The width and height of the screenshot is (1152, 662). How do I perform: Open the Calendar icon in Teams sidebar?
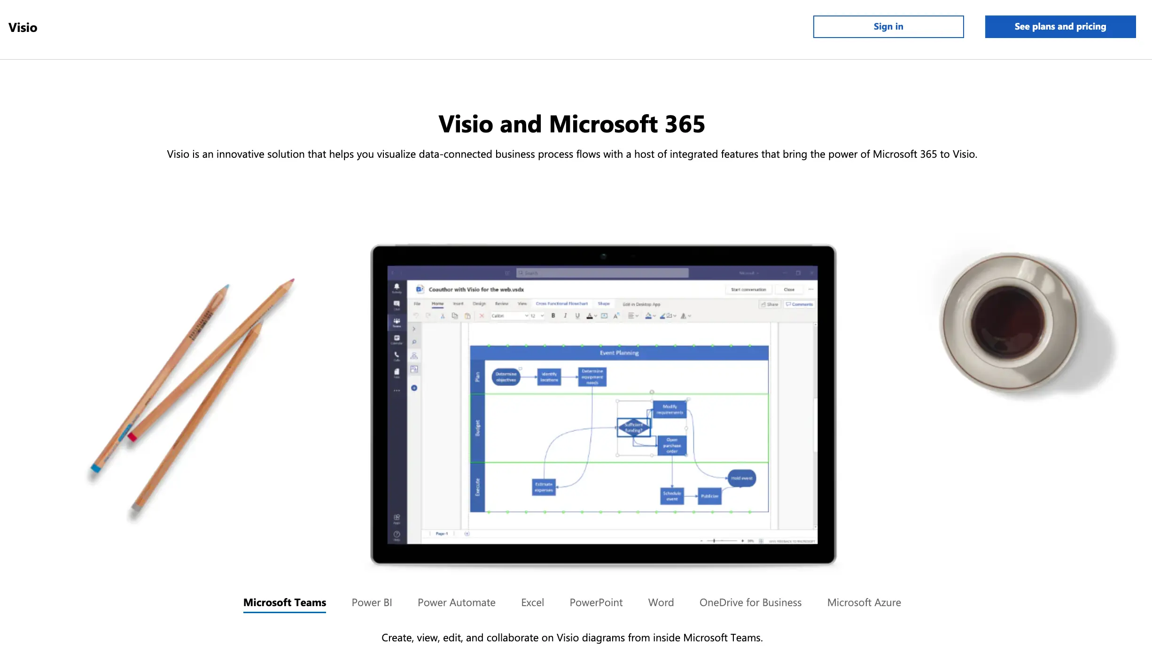397,339
